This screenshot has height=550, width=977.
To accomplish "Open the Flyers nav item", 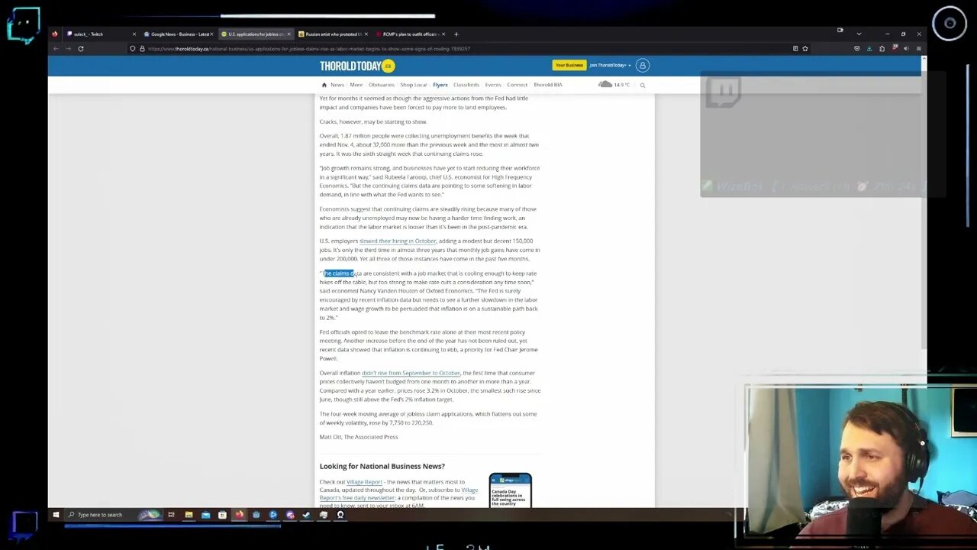I will pos(440,85).
